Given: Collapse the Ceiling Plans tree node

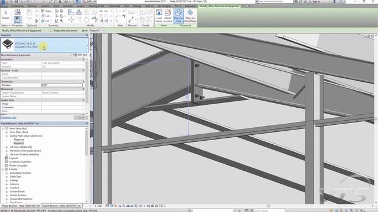Looking at the screenshot, I should tap(6, 136).
